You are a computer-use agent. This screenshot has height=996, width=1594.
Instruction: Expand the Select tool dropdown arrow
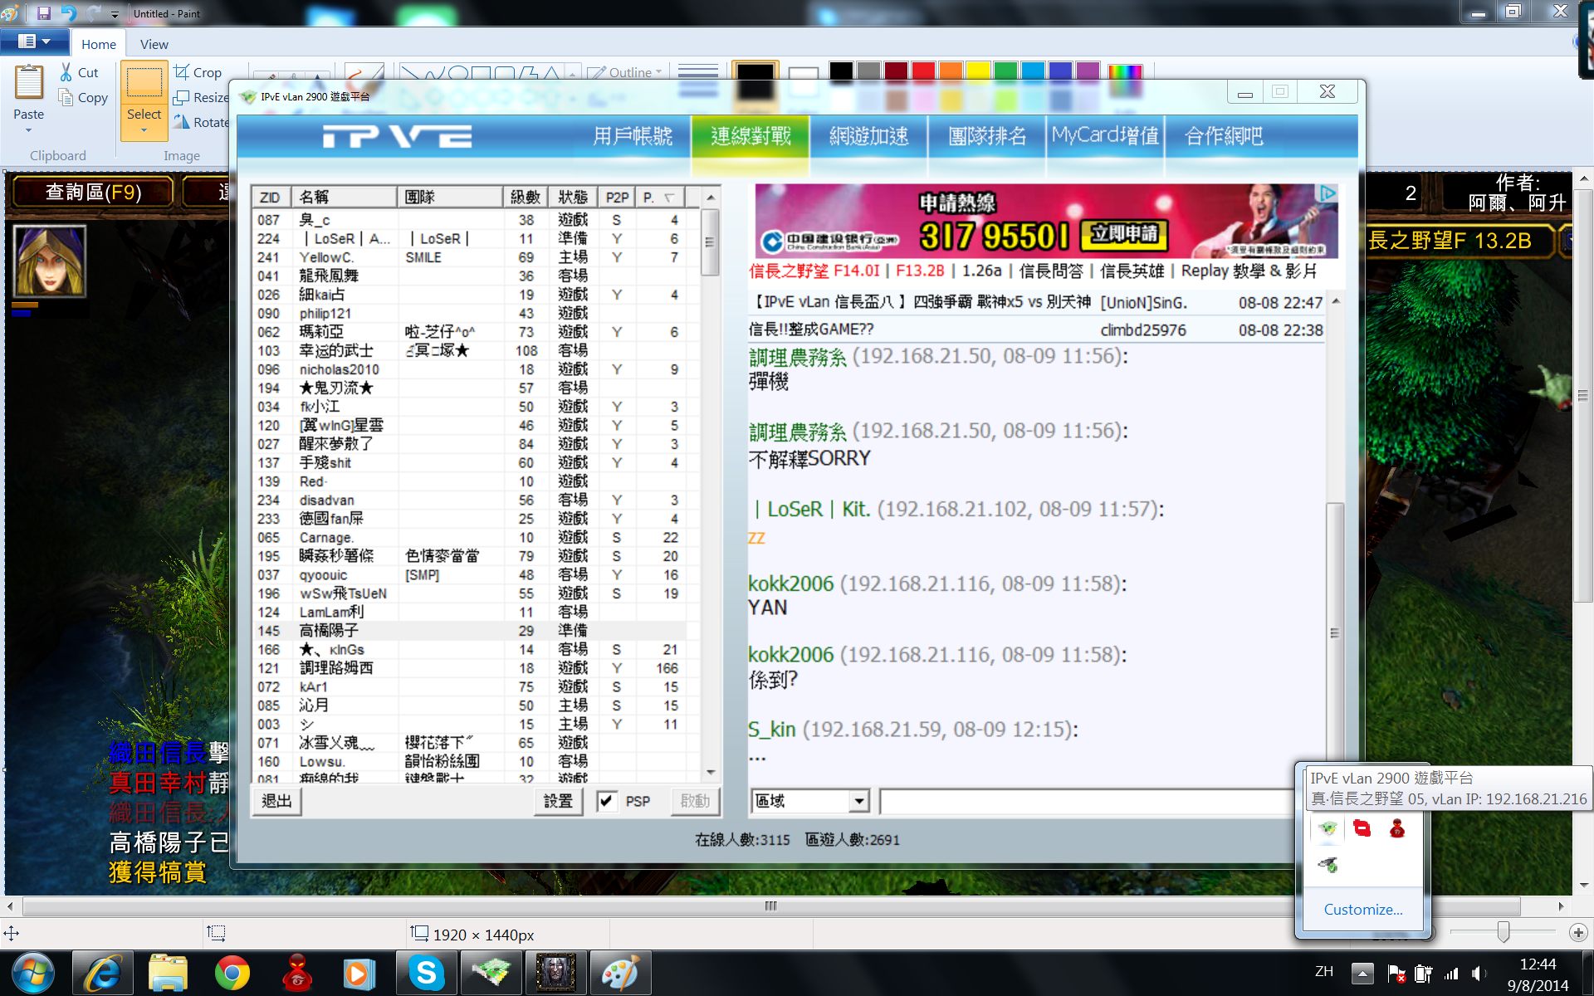click(x=144, y=130)
